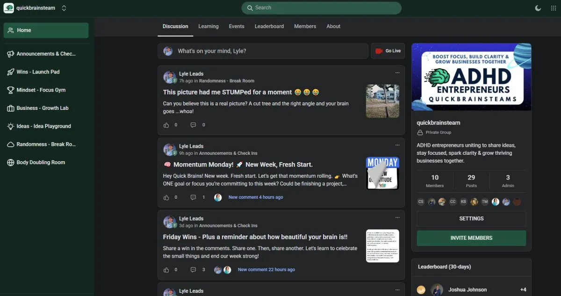Open comments on the STUMPed picture post

point(193,125)
